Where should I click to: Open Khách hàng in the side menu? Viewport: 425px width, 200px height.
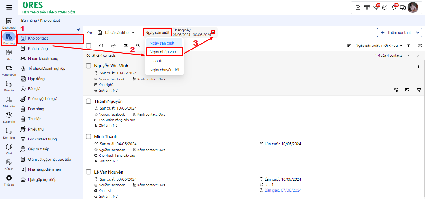pyautogui.click(x=38, y=48)
